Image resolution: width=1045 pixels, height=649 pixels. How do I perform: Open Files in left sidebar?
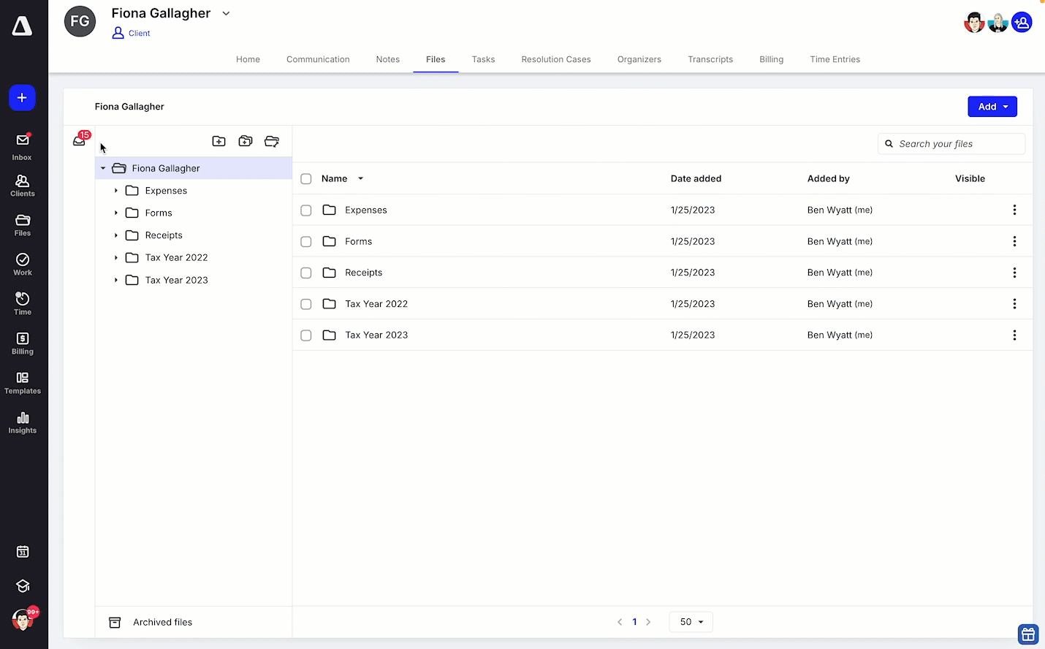pos(22,225)
